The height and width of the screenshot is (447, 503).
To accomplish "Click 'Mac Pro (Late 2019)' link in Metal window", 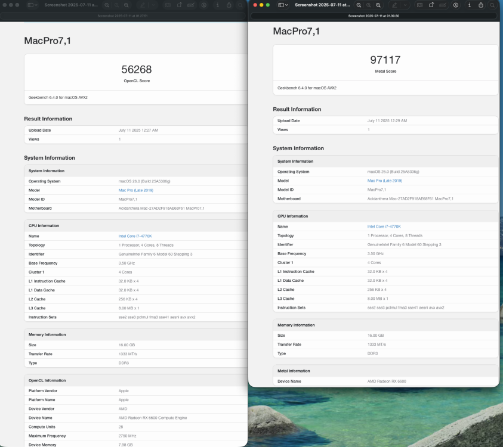I will click(x=385, y=181).
